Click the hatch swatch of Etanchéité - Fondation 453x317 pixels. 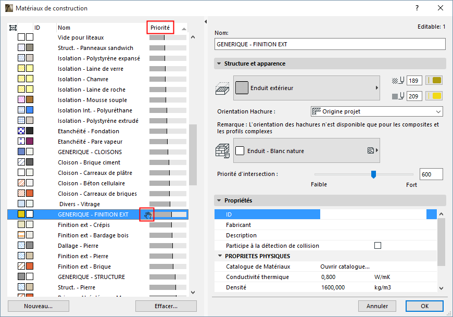click(x=21, y=131)
